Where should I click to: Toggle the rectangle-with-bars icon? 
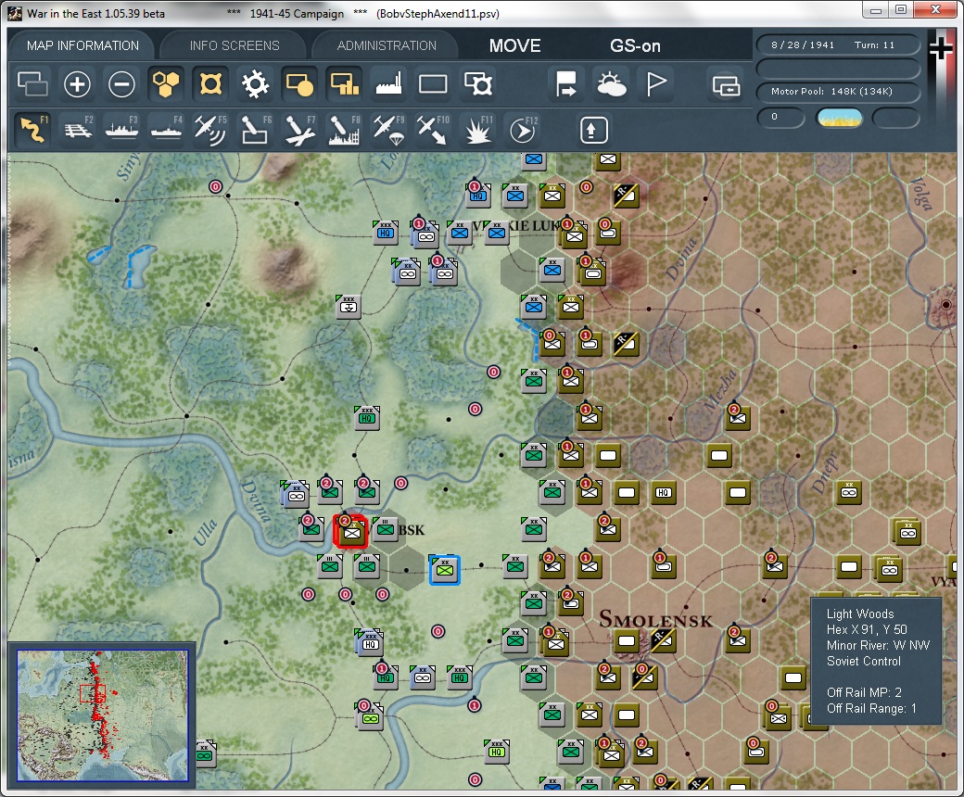[344, 83]
